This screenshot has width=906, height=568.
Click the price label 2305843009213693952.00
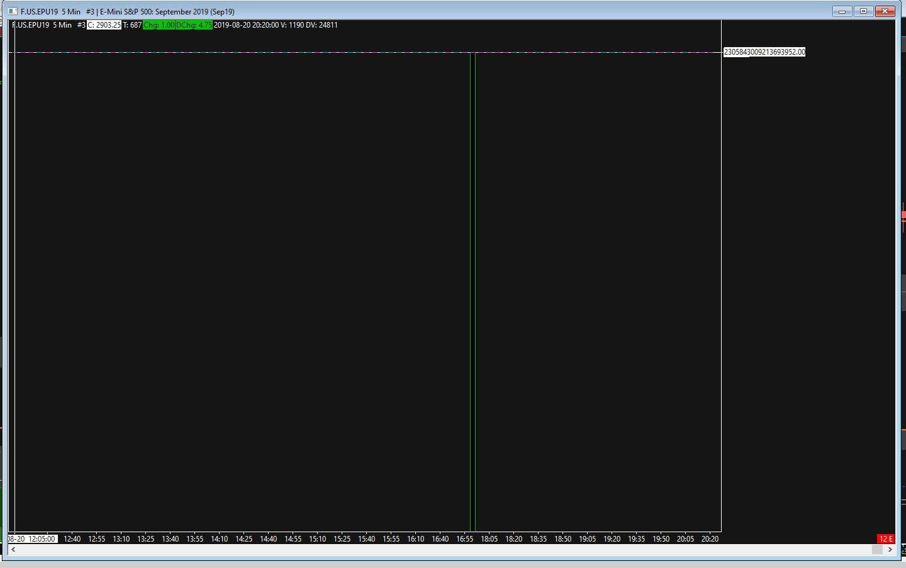point(764,52)
